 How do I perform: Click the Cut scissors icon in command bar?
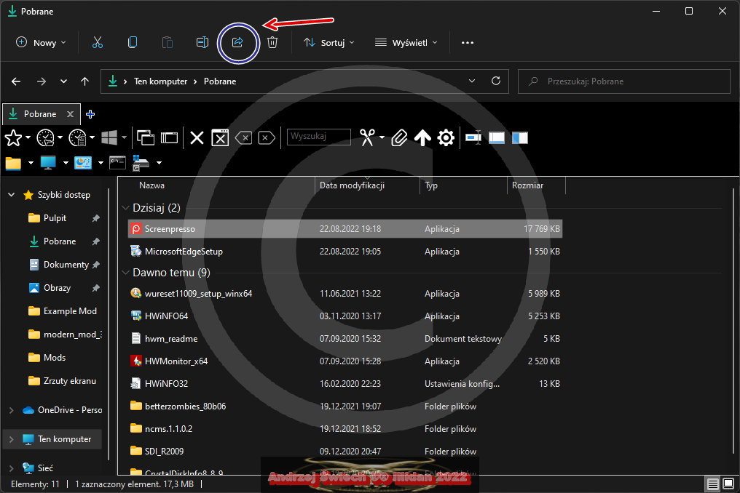pos(97,42)
